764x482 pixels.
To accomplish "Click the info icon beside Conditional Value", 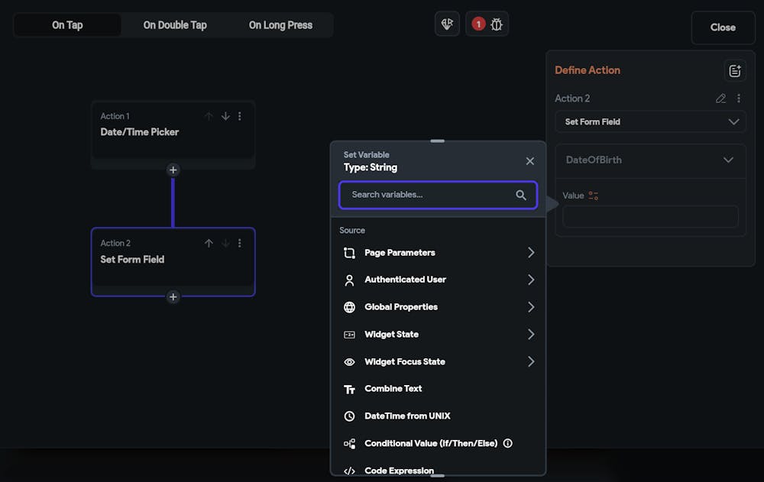I will (508, 443).
